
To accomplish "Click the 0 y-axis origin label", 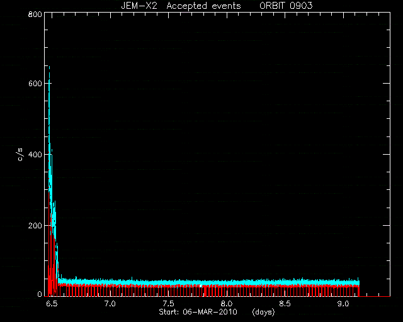I will (x=40, y=294).
